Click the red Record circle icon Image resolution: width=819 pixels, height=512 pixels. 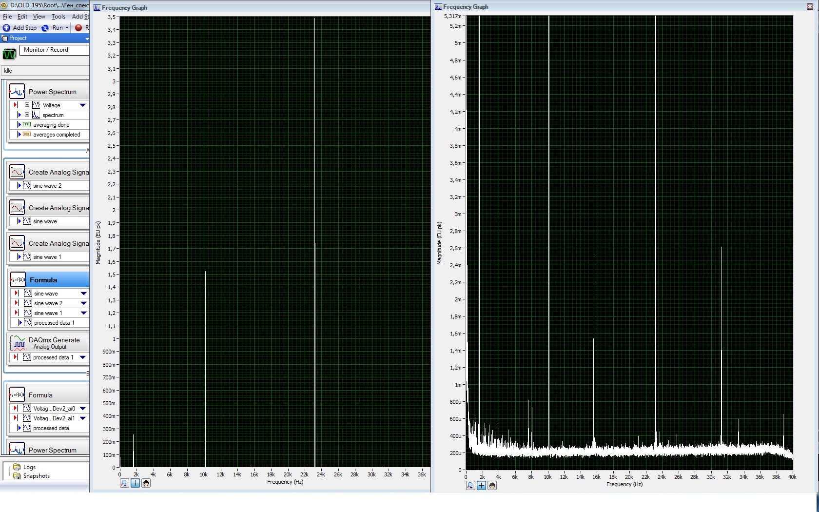[78, 28]
